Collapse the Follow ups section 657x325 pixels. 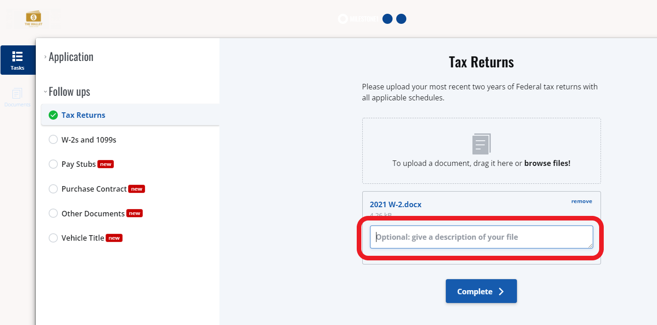[67, 92]
